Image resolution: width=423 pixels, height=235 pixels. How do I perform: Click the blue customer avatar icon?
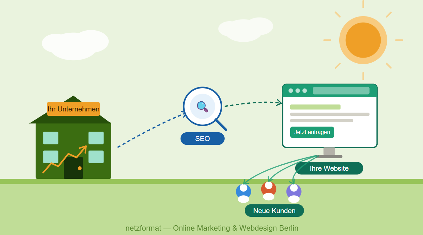243,192
